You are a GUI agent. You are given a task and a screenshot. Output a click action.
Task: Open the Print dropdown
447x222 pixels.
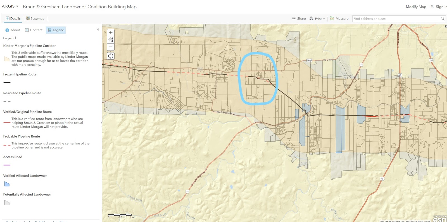pos(317,19)
